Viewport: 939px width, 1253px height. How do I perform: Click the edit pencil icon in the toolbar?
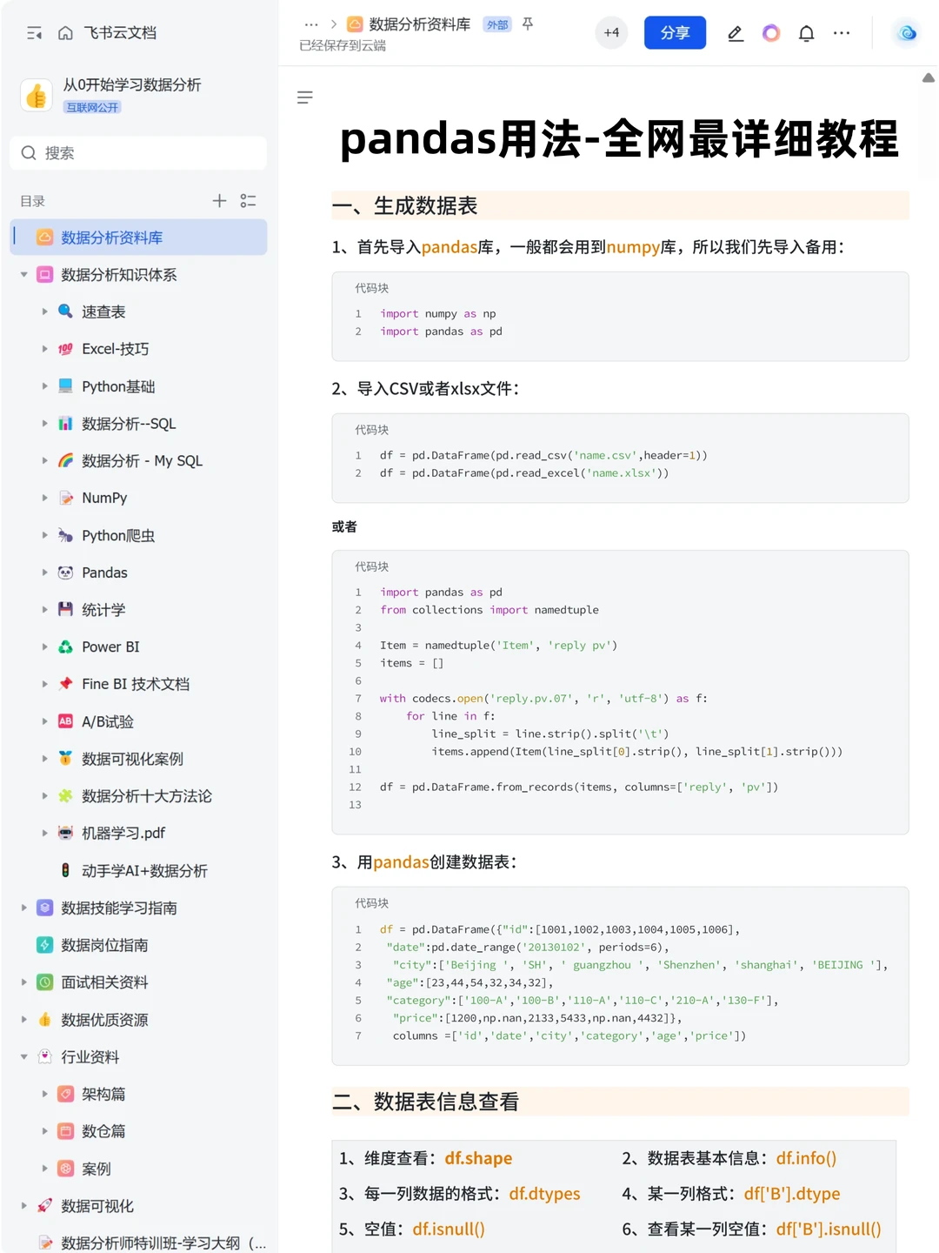coord(735,33)
